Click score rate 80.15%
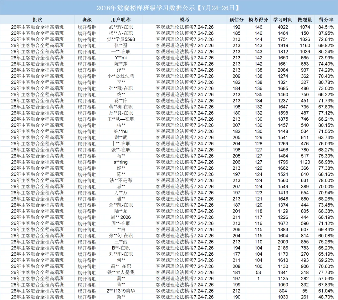The width and height of the screenshot is (338, 300). click(326, 125)
